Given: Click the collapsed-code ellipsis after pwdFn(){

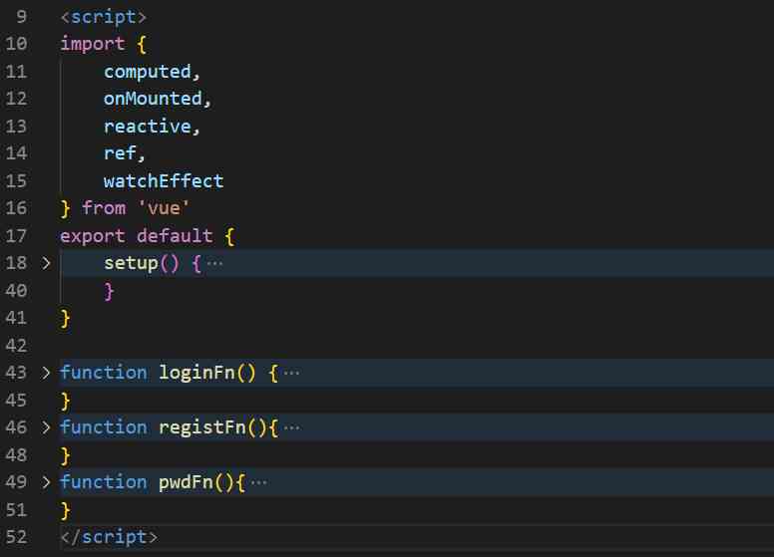Looking at the screenshot, I should [x=258, y=482].
